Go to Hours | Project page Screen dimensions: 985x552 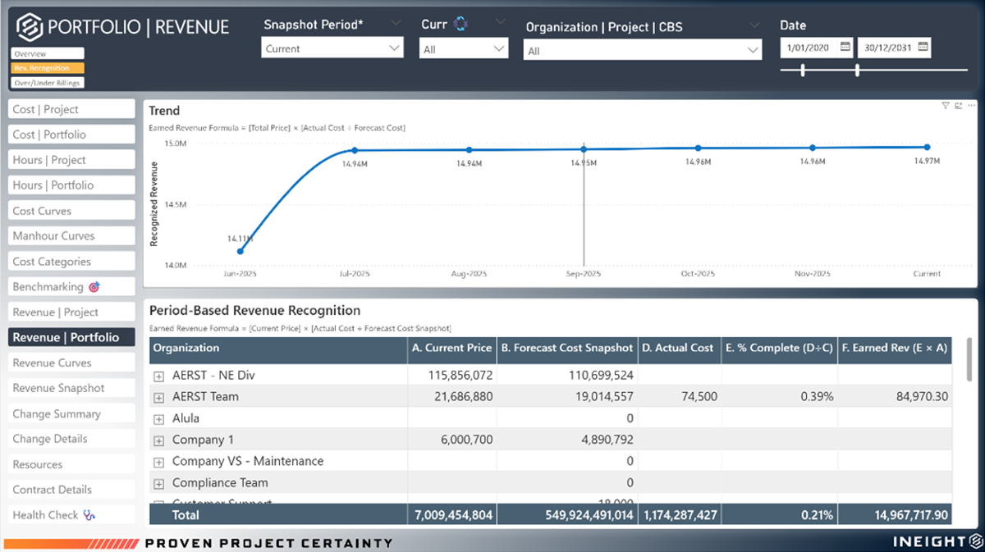click(71, 160)
